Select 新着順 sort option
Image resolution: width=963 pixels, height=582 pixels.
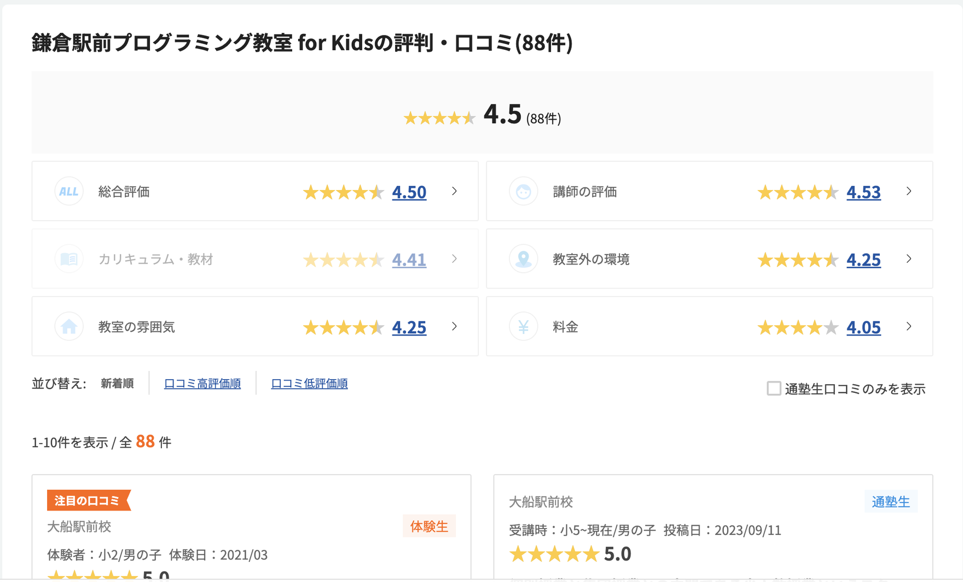pyautogui.click(x=117, y=384)
